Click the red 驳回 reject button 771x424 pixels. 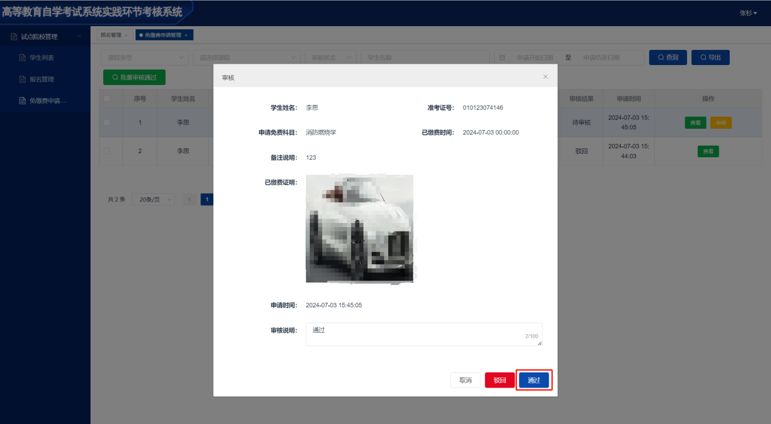499,380
